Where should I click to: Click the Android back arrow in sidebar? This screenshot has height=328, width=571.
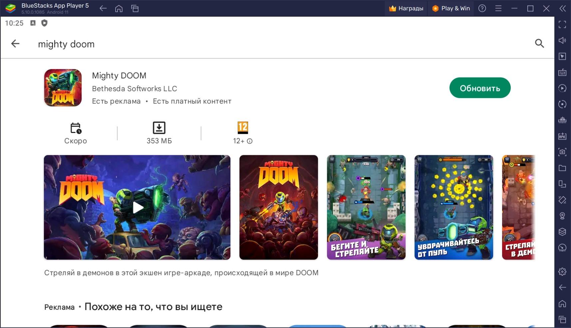point(562,287)
